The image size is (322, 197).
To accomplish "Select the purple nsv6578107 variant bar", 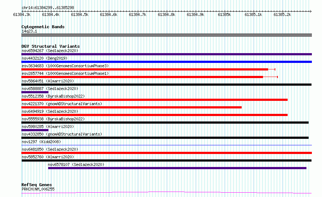I will tap(177, 168).
